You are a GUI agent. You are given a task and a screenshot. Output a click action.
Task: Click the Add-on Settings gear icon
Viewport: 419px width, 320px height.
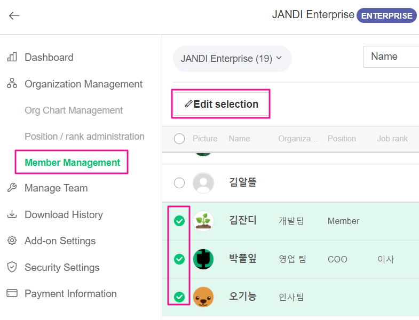(12, 241)
